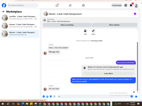Send a thumbs-up like

coord(136,96)
